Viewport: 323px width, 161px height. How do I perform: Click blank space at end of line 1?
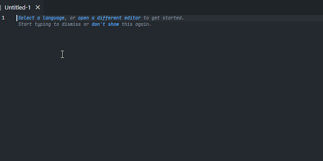[x=252, y=18]
